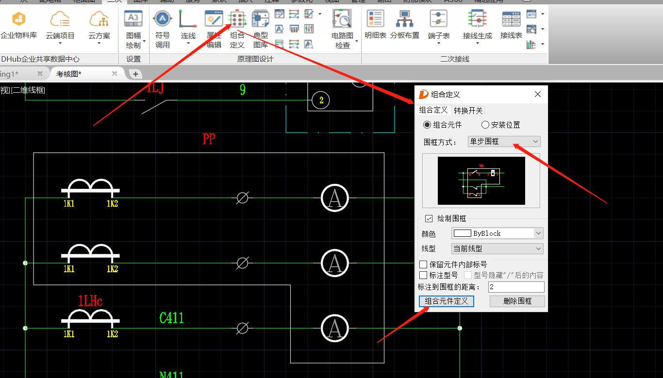Expand the 电路图检查 dropdown arrow

[x=357, y=41]
